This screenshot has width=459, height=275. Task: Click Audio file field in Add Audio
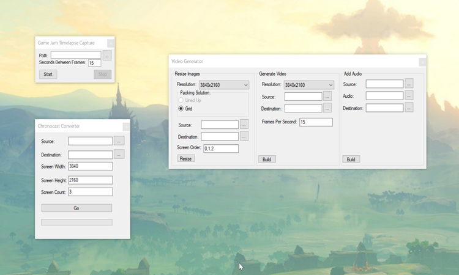coord(385,95)
